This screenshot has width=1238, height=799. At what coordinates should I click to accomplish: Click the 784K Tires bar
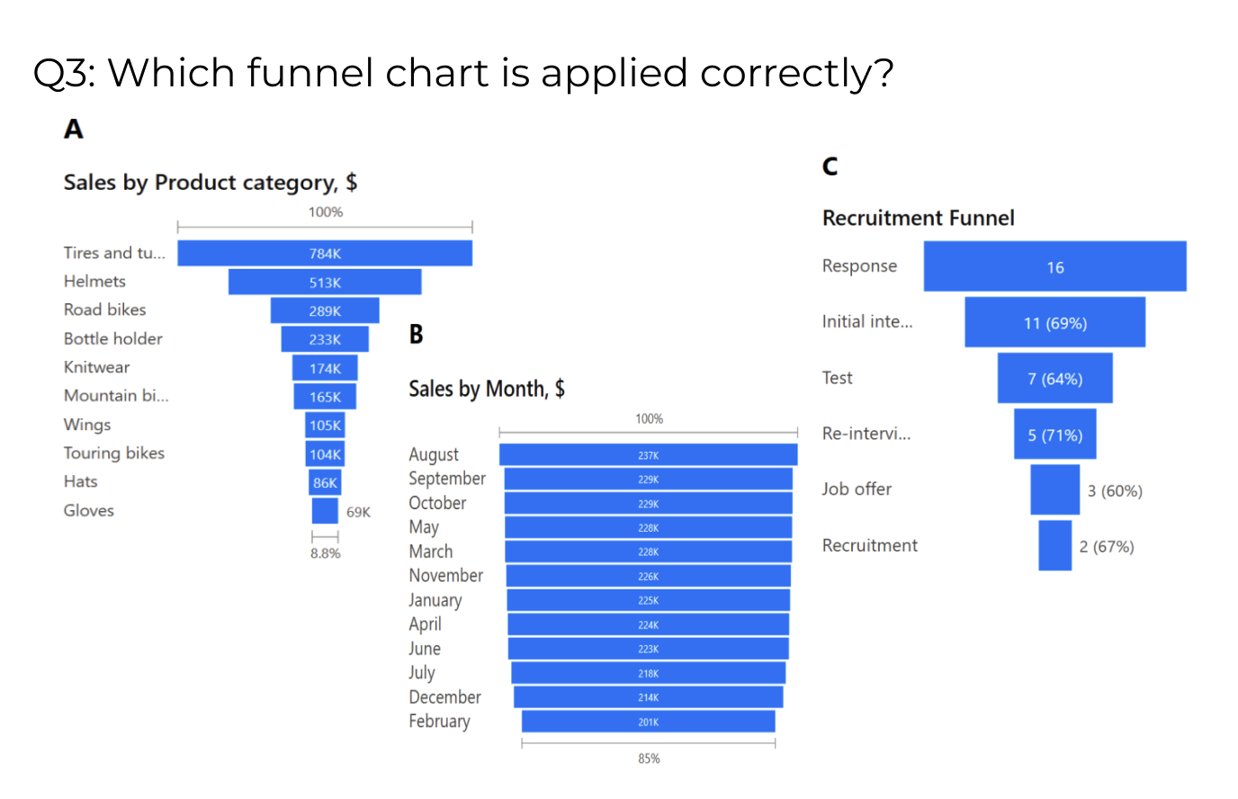pos(324,253)
